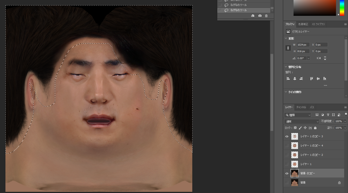Image resolution: width=348 pixels, height=193 pixels.
Task: Open the 通常 blend mode dropdown
Action: (302, 121)
